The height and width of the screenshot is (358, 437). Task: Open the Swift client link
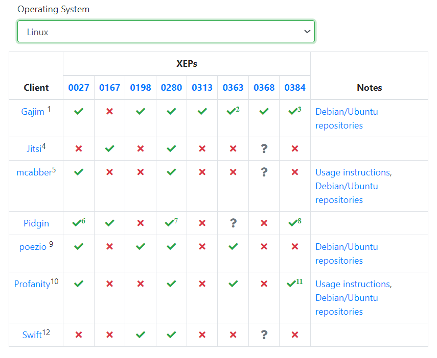[x=32, y=335]
